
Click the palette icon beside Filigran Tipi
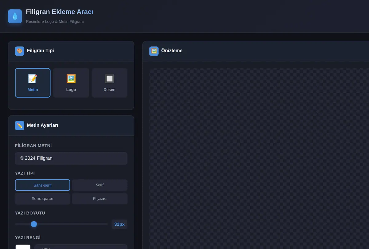click(x=20, y=51)
